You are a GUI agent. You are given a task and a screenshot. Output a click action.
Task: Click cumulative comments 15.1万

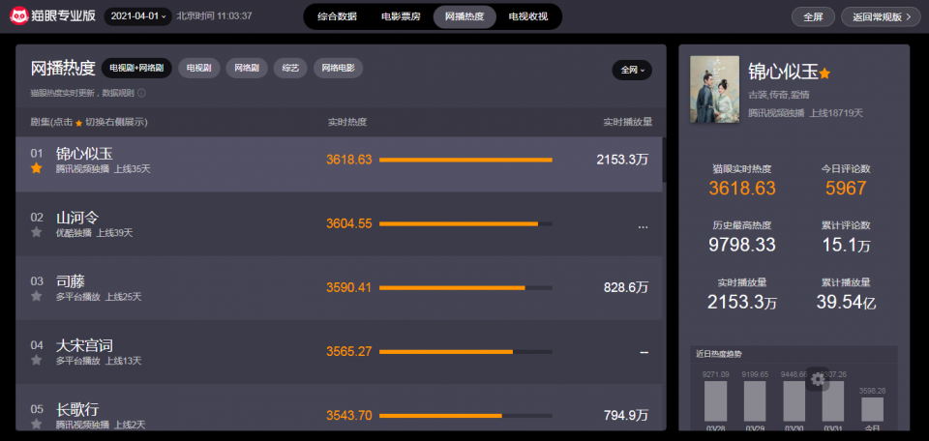pyautogui.click(x=846, y=245)
